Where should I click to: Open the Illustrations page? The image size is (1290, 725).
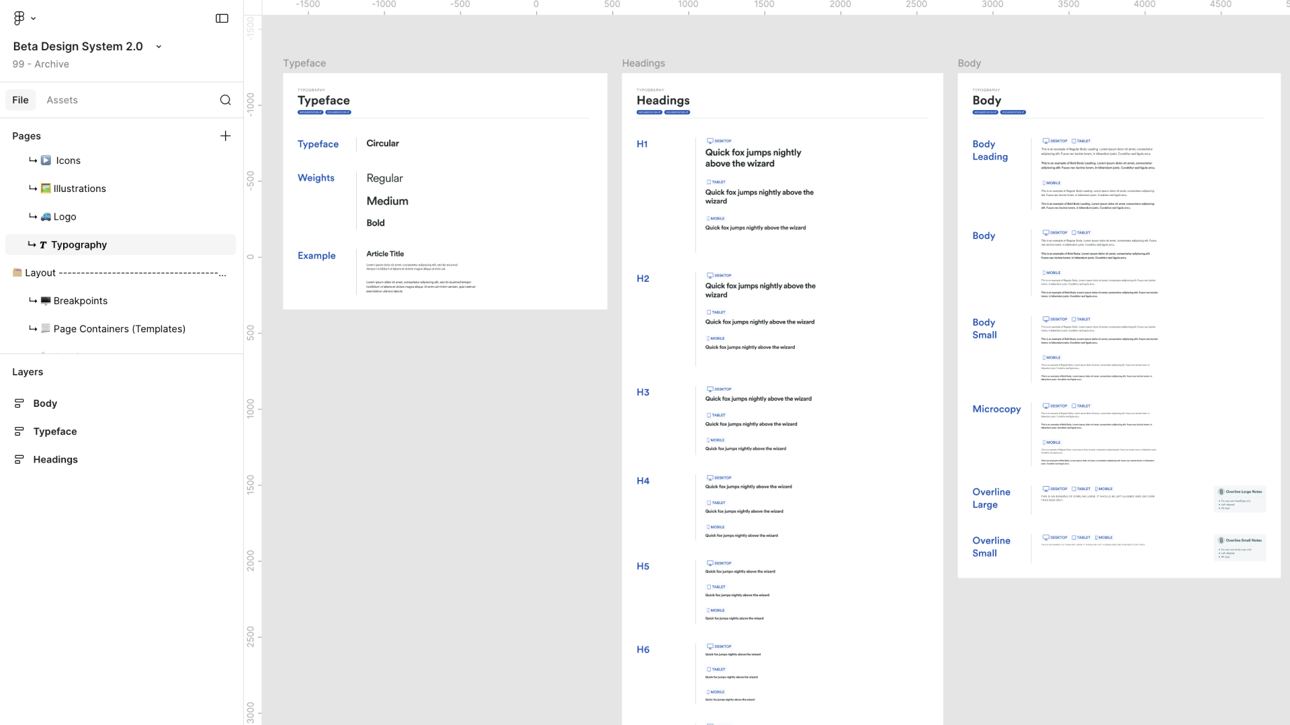(79, 189)
